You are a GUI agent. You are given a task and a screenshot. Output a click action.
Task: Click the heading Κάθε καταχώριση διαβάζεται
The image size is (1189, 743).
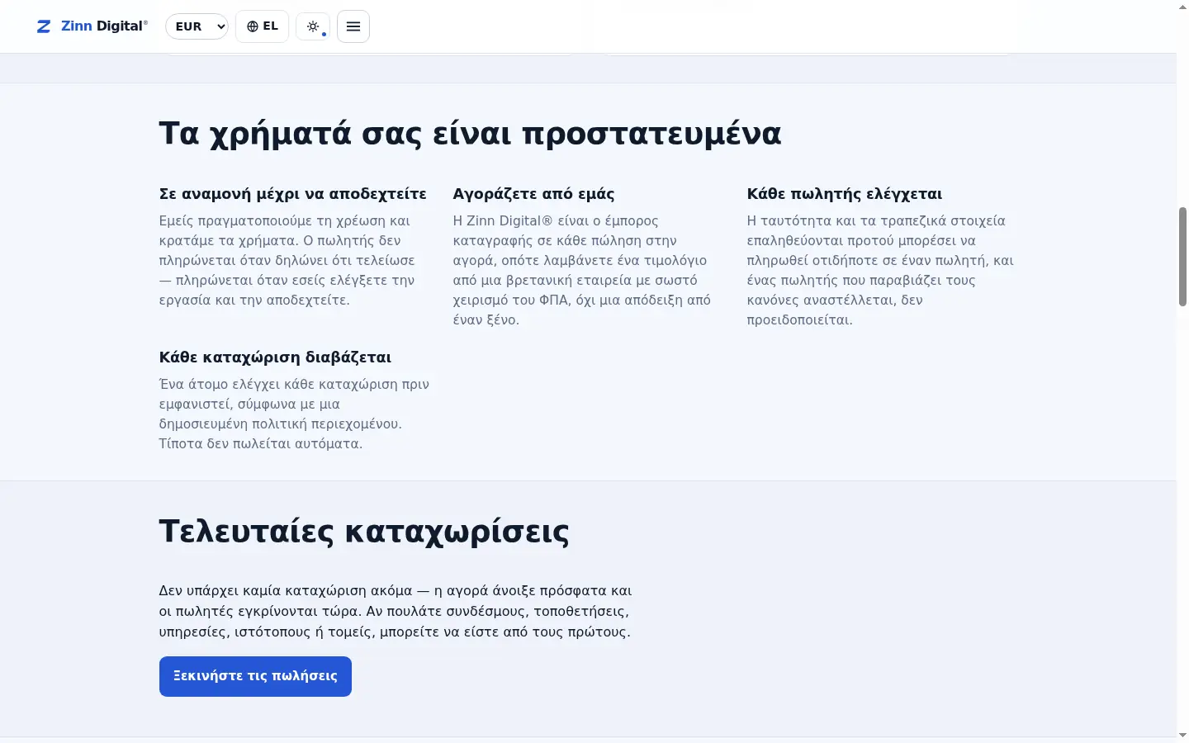(275, 357)
